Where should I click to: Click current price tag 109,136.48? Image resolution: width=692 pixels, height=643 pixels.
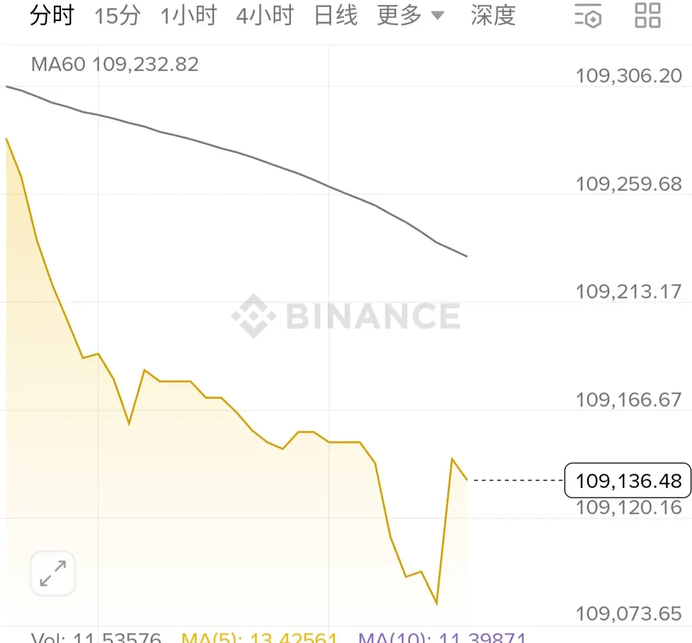(628, 480)
